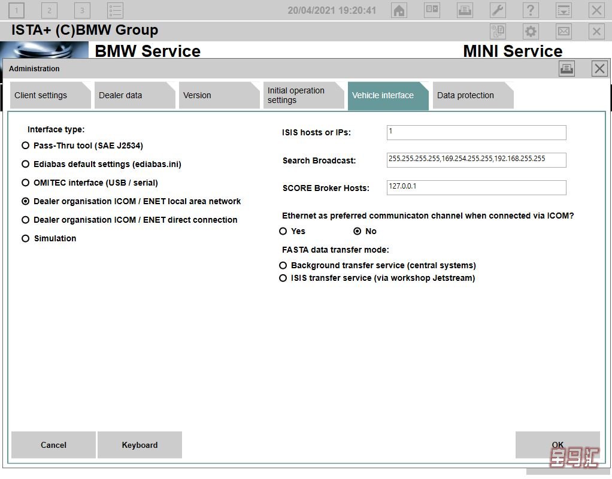
Task: Select ICOM / ENET direct connection
Action: point(129,220)
